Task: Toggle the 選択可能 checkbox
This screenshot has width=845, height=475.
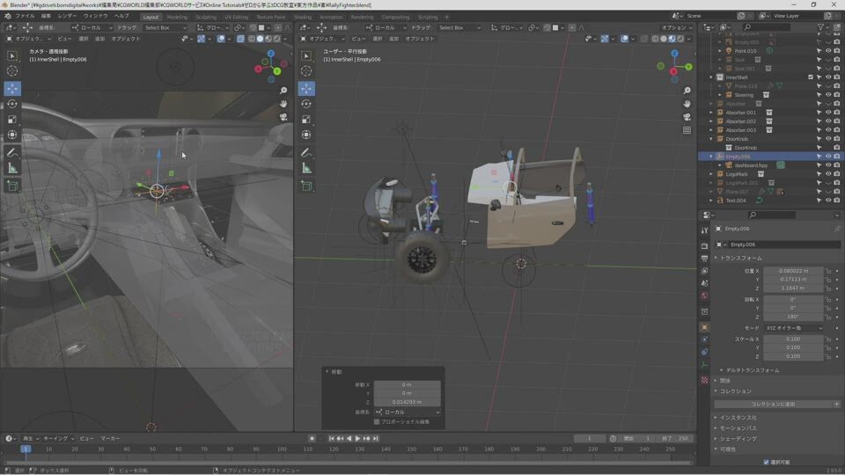Action: pos(766,462)
